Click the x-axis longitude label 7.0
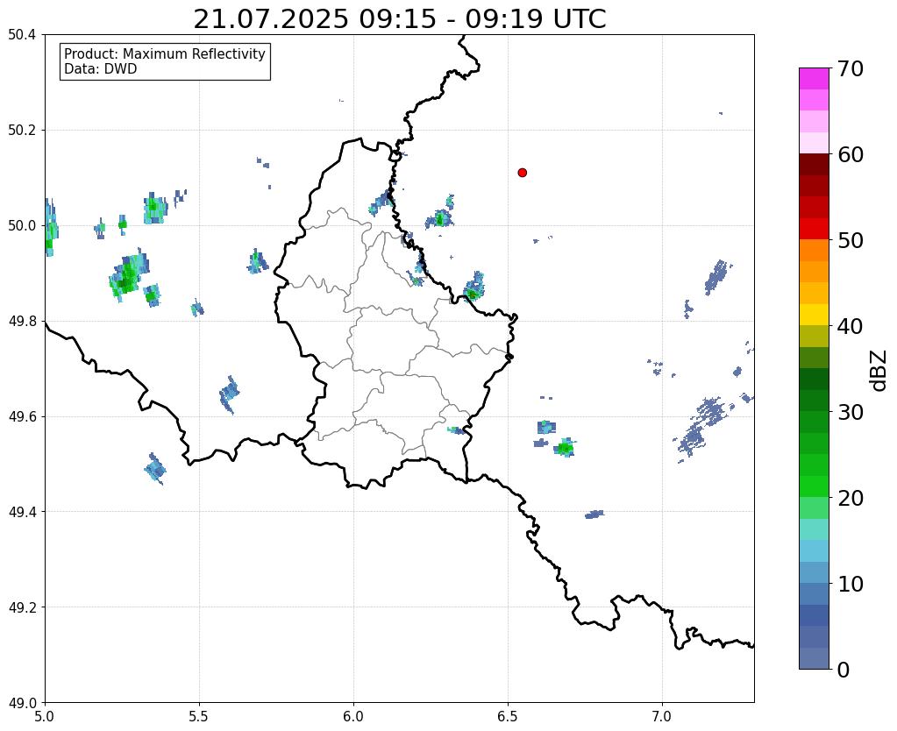This screenshot has height=731, width=897. [662, 717]
